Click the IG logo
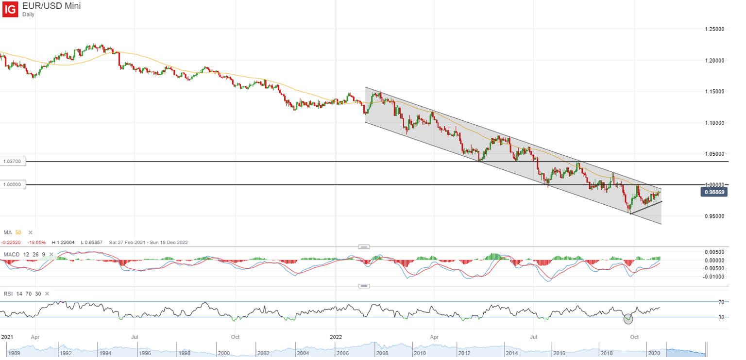This screenshot has height=360, width=746. click(x=10, y=9)
